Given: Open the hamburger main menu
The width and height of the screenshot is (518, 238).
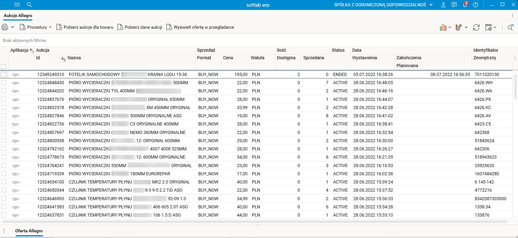Looking at the screenshot, I should 17,5.
